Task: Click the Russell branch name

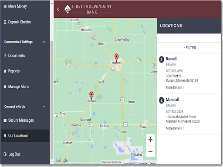Action: 171,59
